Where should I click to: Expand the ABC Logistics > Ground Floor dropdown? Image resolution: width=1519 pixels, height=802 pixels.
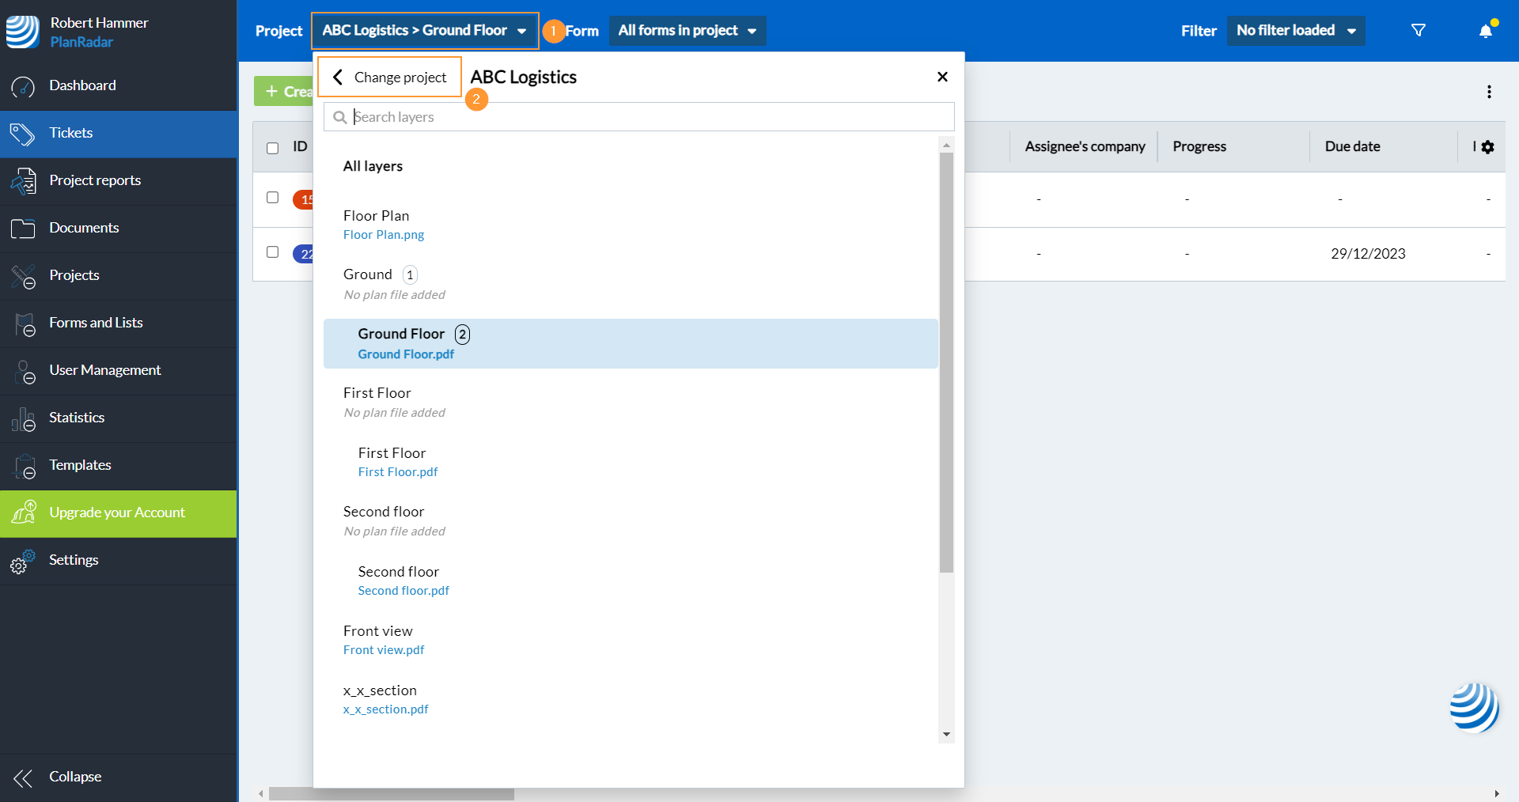424,31
